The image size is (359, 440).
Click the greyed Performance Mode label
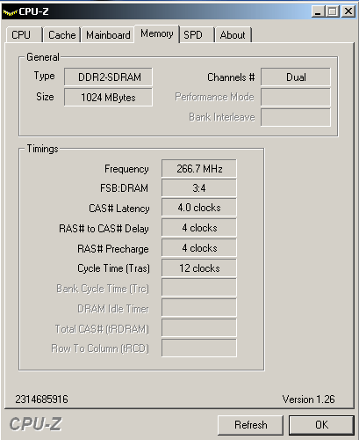[x=214, y=97]
